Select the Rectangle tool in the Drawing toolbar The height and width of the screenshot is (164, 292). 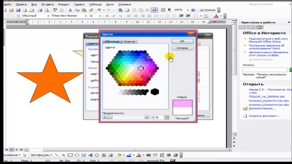70,155
